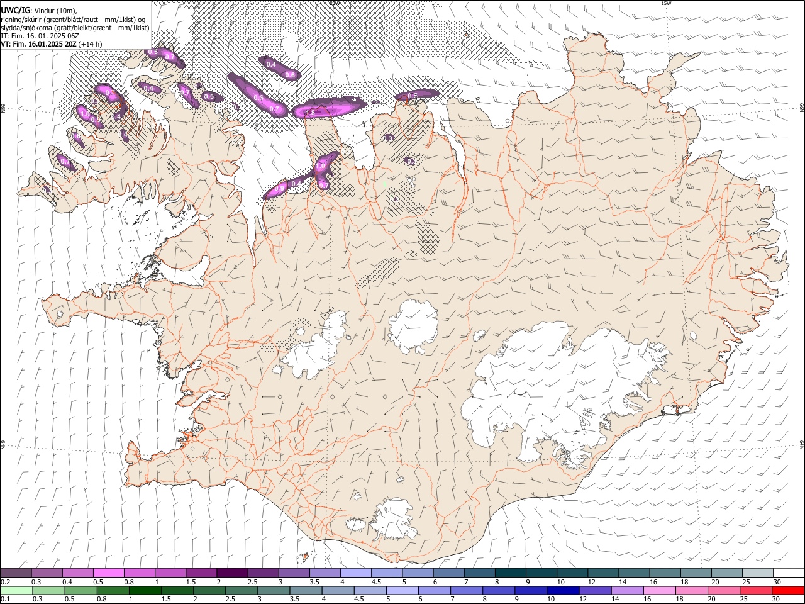Pick the lavender 4 swatch in upper scale
Screen dimensions: 805x604
point(355,573)
